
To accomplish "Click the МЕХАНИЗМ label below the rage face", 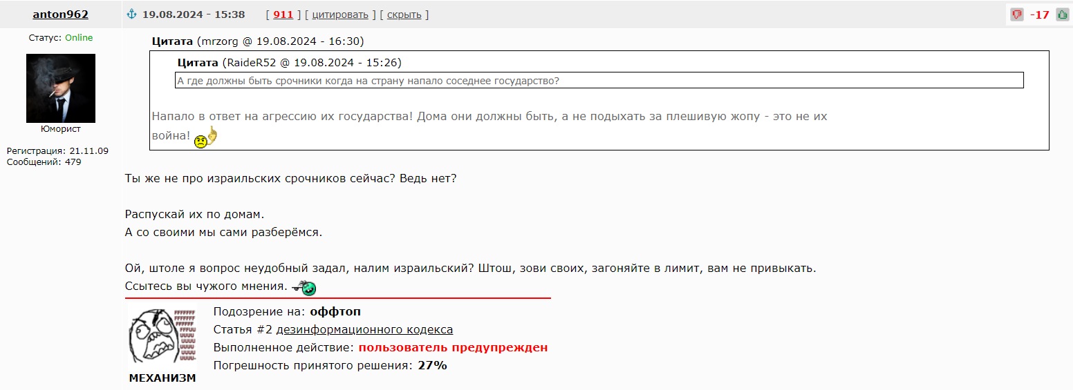I will point(162,378).
